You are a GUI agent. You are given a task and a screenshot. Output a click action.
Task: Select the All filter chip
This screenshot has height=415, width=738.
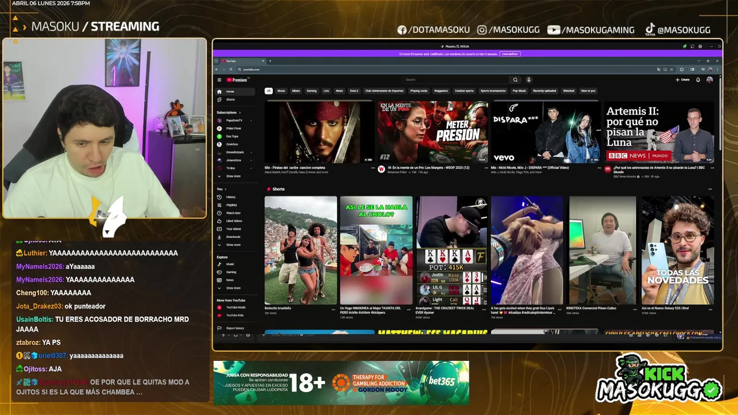(x=268, y=90)
